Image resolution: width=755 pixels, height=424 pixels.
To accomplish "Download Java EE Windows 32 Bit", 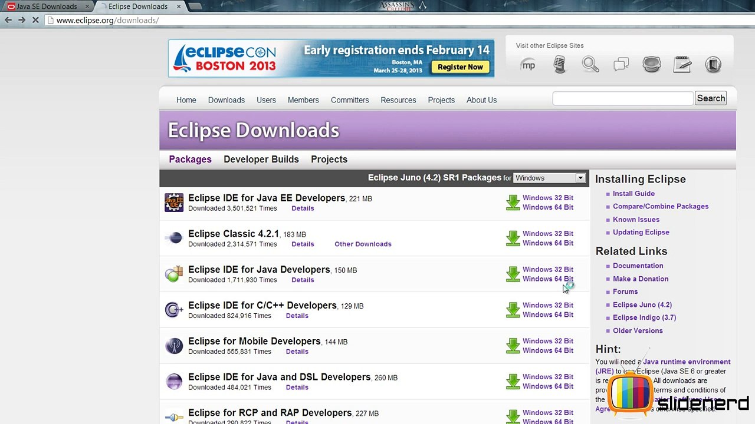I will tap(548, 198).
